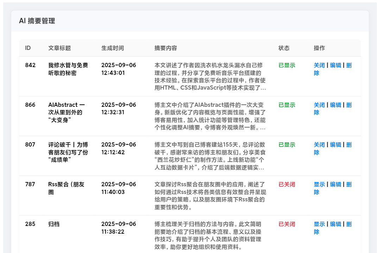Click the 已关闭 status of article 787
Viewport: 379px width, 253px height.
pos(286,184)
